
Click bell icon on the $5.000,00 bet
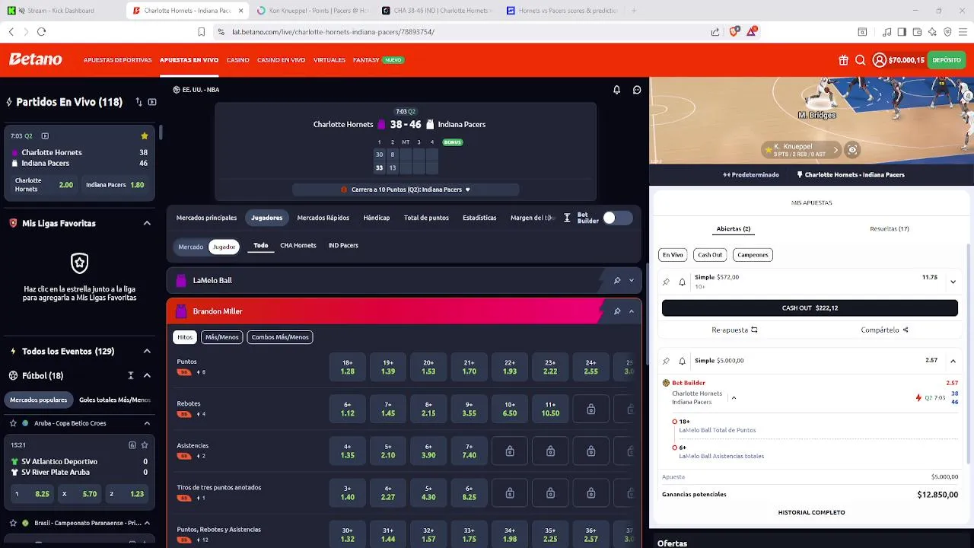coord(682,361)
